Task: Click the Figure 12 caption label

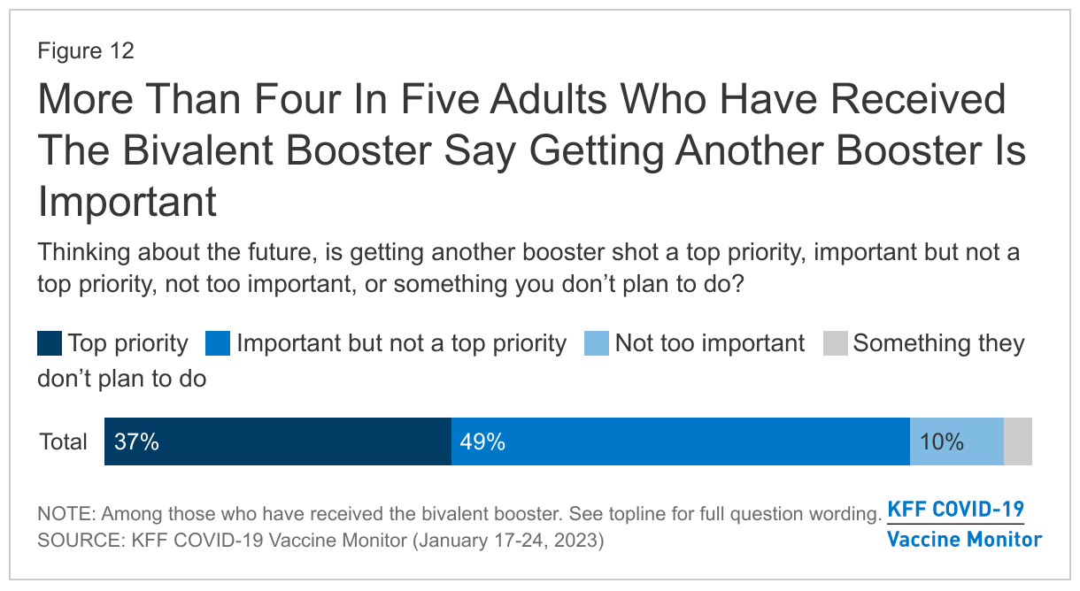Action: click(86, 51)
